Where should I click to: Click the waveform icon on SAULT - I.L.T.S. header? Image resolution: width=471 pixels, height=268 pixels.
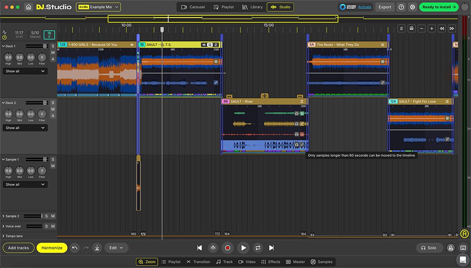coord(204,45)
